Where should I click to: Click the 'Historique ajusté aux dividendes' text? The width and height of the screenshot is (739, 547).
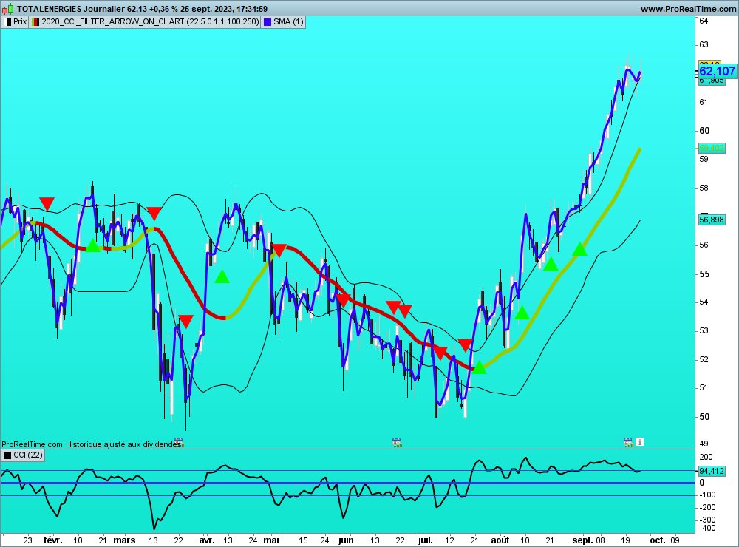tap(126, 444)
